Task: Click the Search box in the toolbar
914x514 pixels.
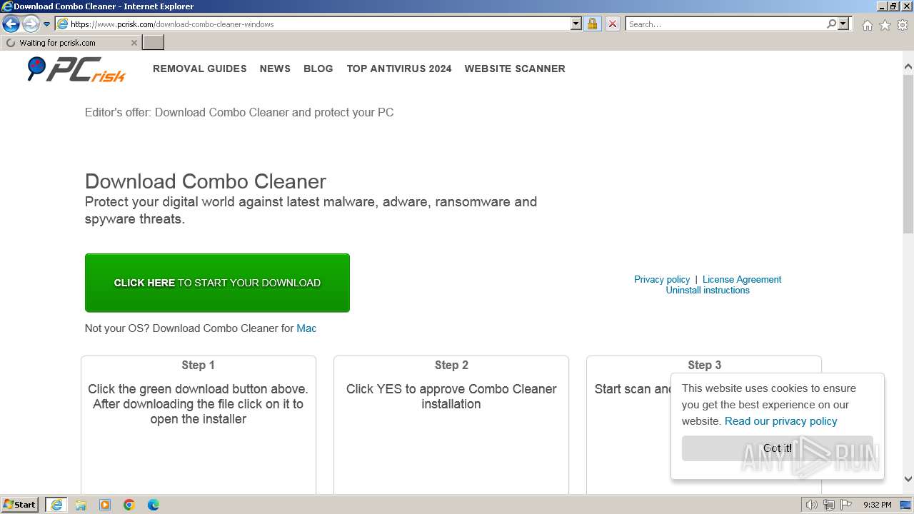Action: 725,24
